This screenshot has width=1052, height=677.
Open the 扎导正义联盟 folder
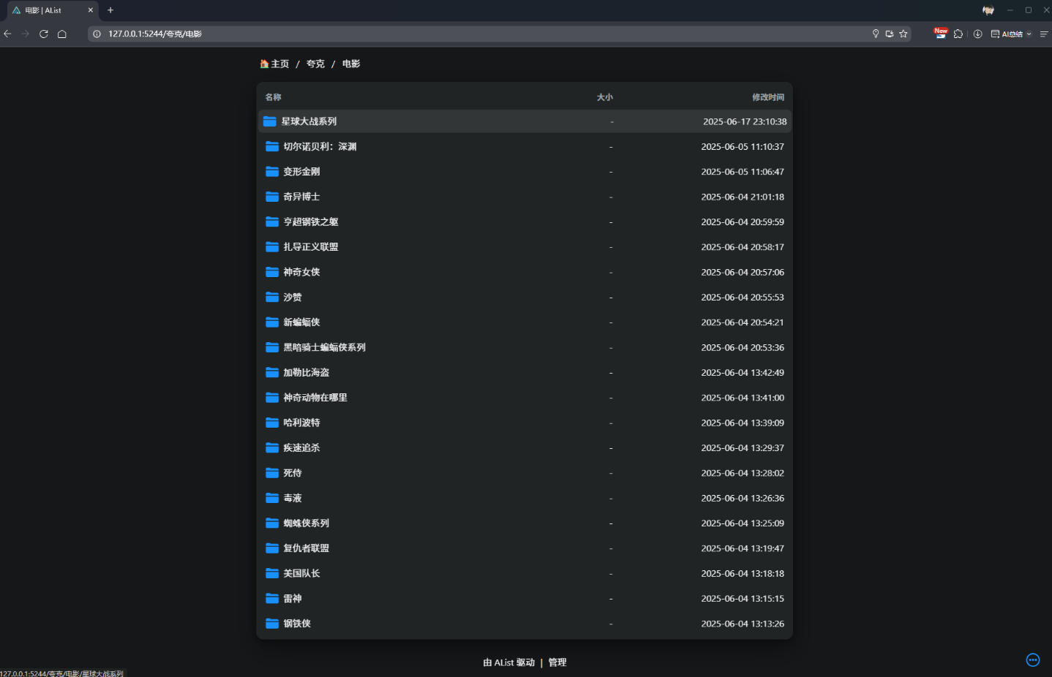pos(525,247)
